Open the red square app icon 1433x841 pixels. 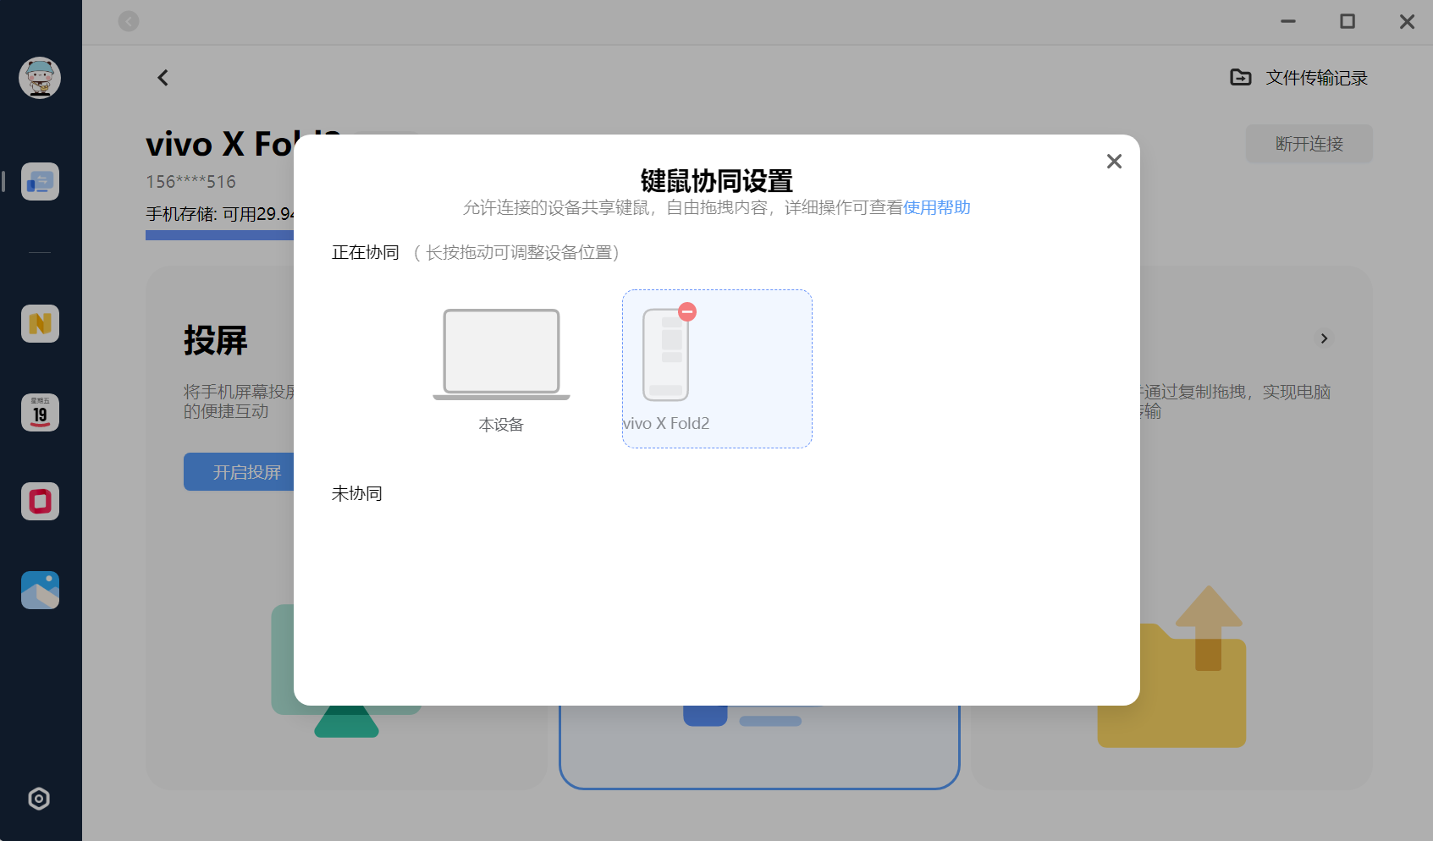[x=40, y=501]
